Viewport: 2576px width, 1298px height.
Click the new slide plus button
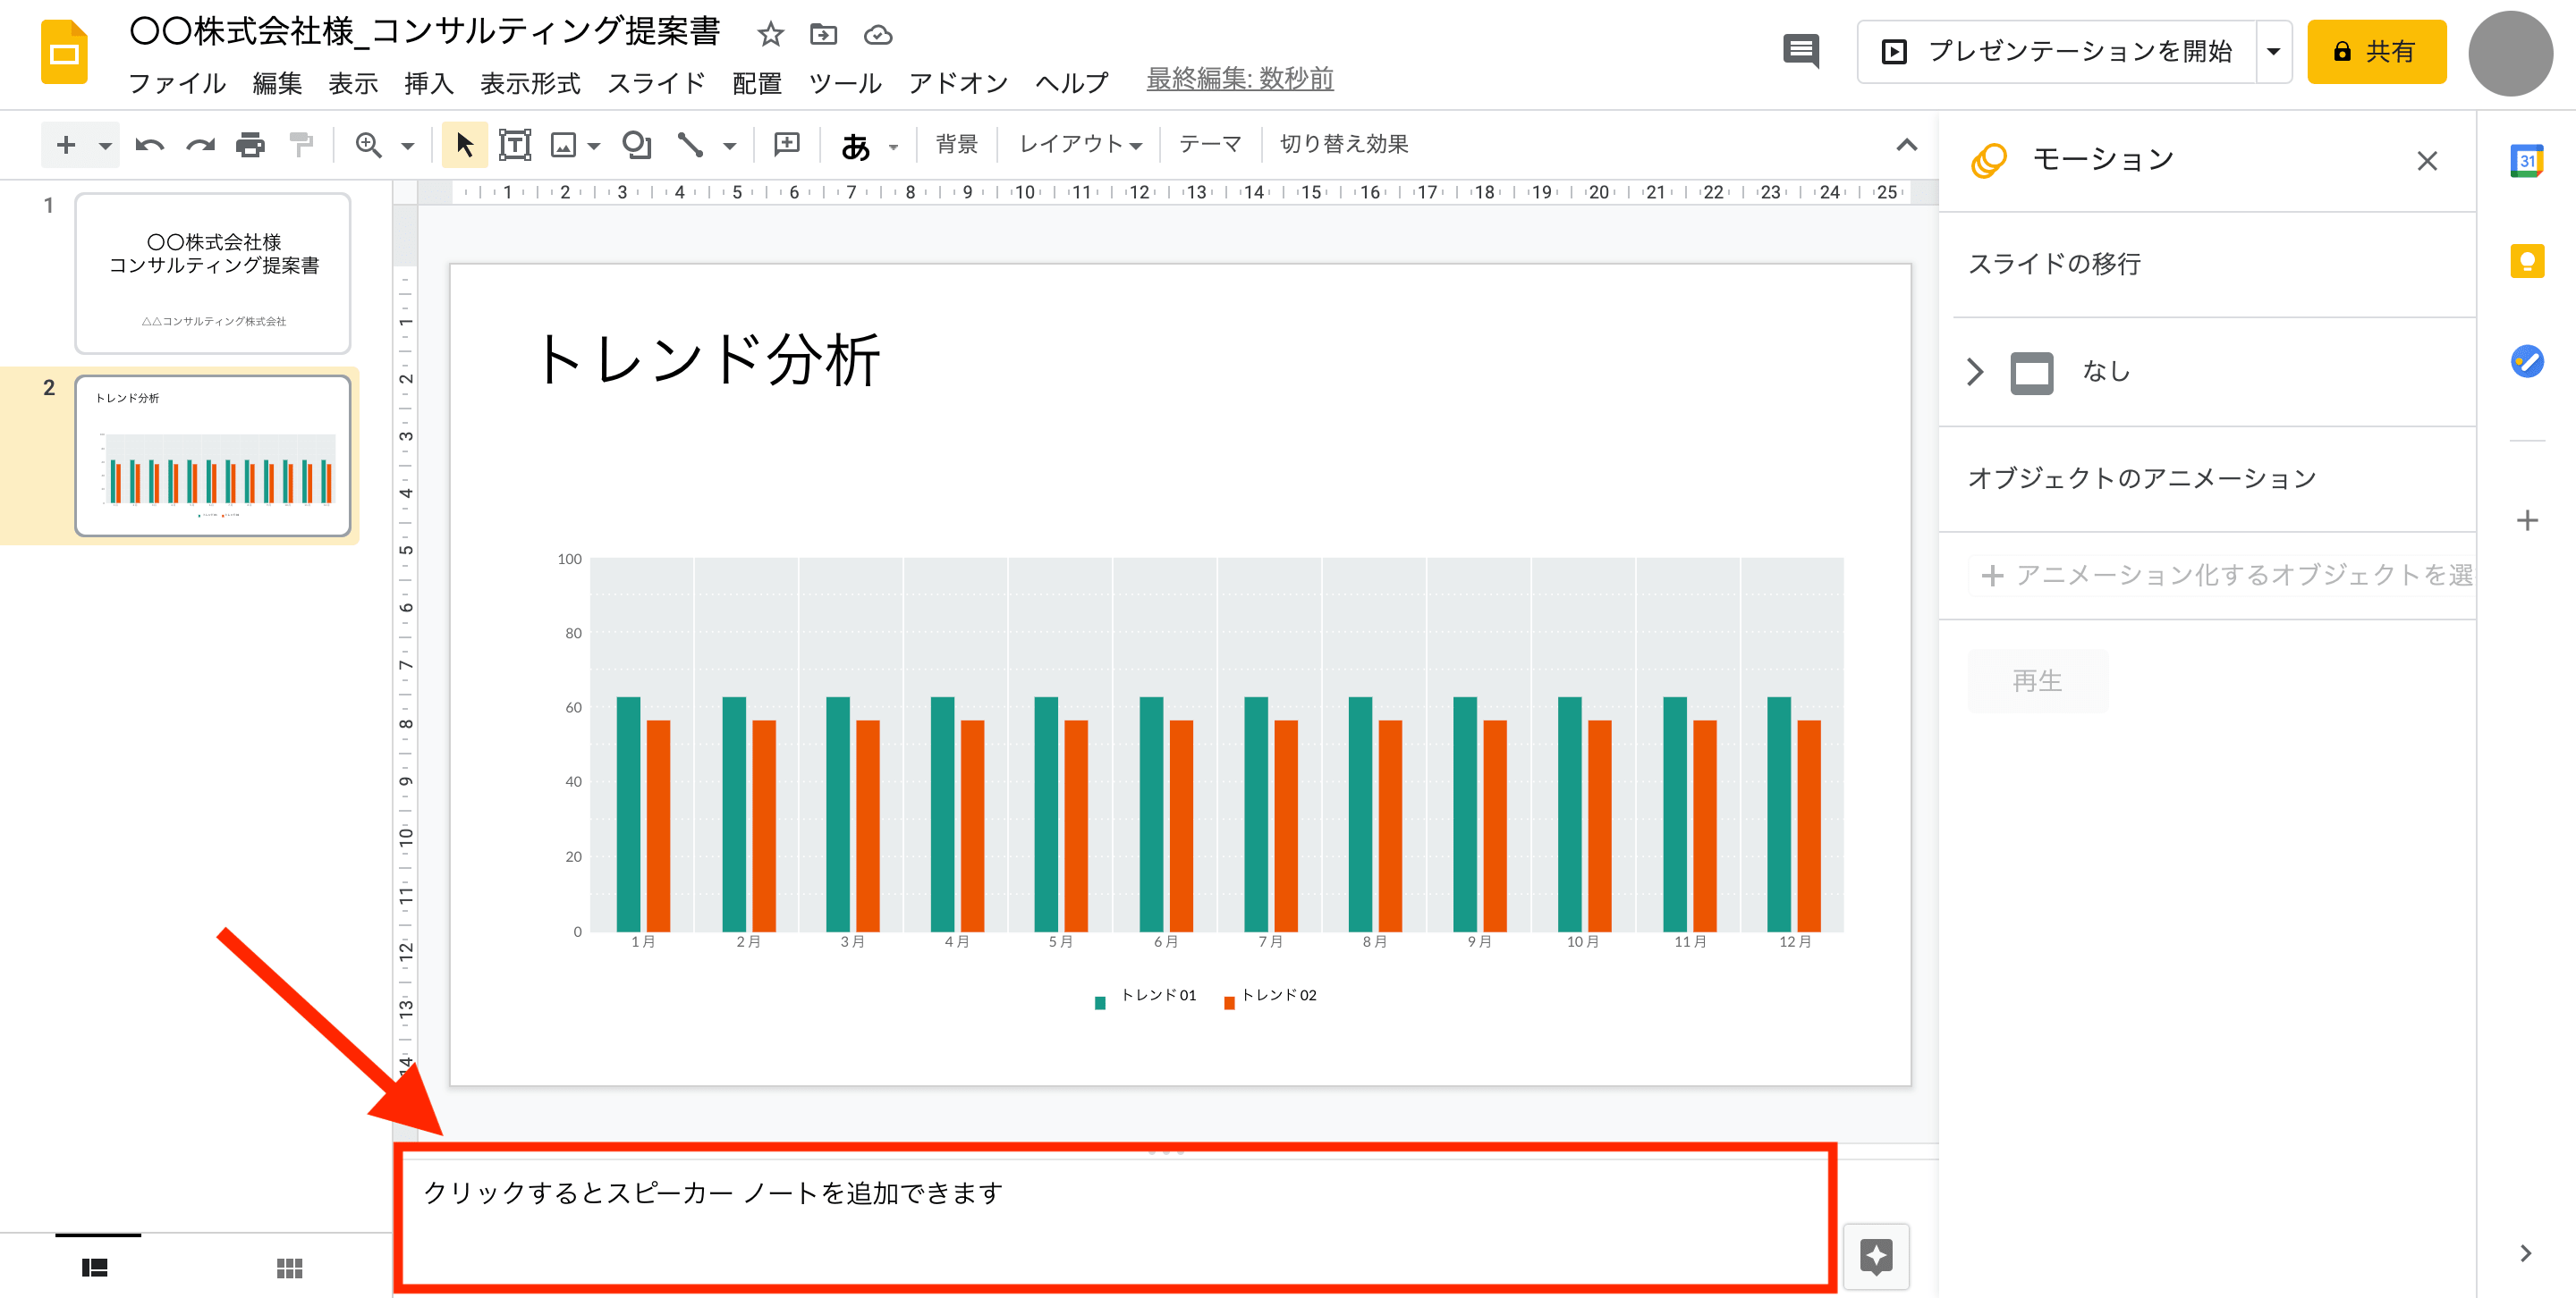[x=66, y=145]
